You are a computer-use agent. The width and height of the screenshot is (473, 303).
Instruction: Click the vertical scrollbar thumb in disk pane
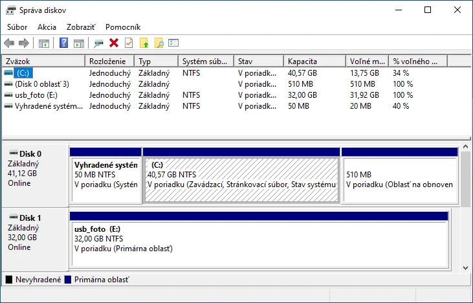465,179
